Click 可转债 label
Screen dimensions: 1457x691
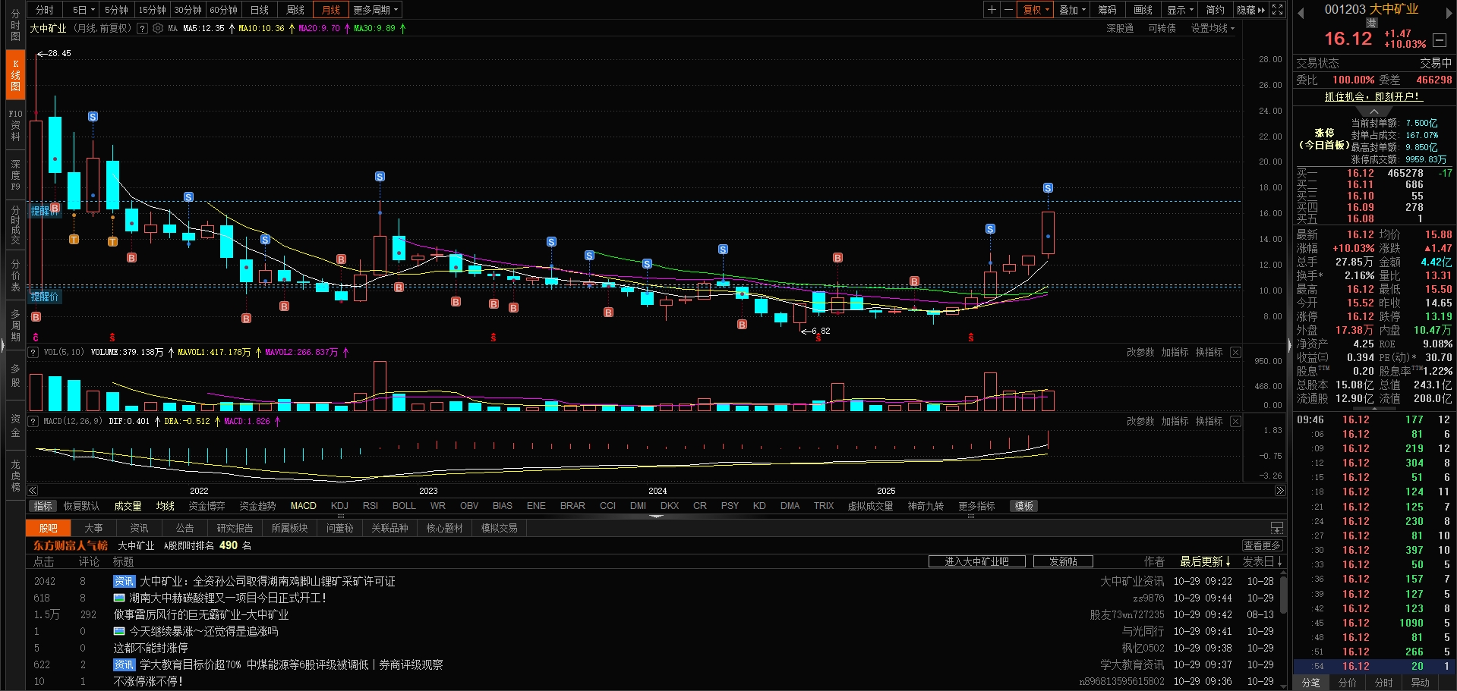coord(1162,29)
